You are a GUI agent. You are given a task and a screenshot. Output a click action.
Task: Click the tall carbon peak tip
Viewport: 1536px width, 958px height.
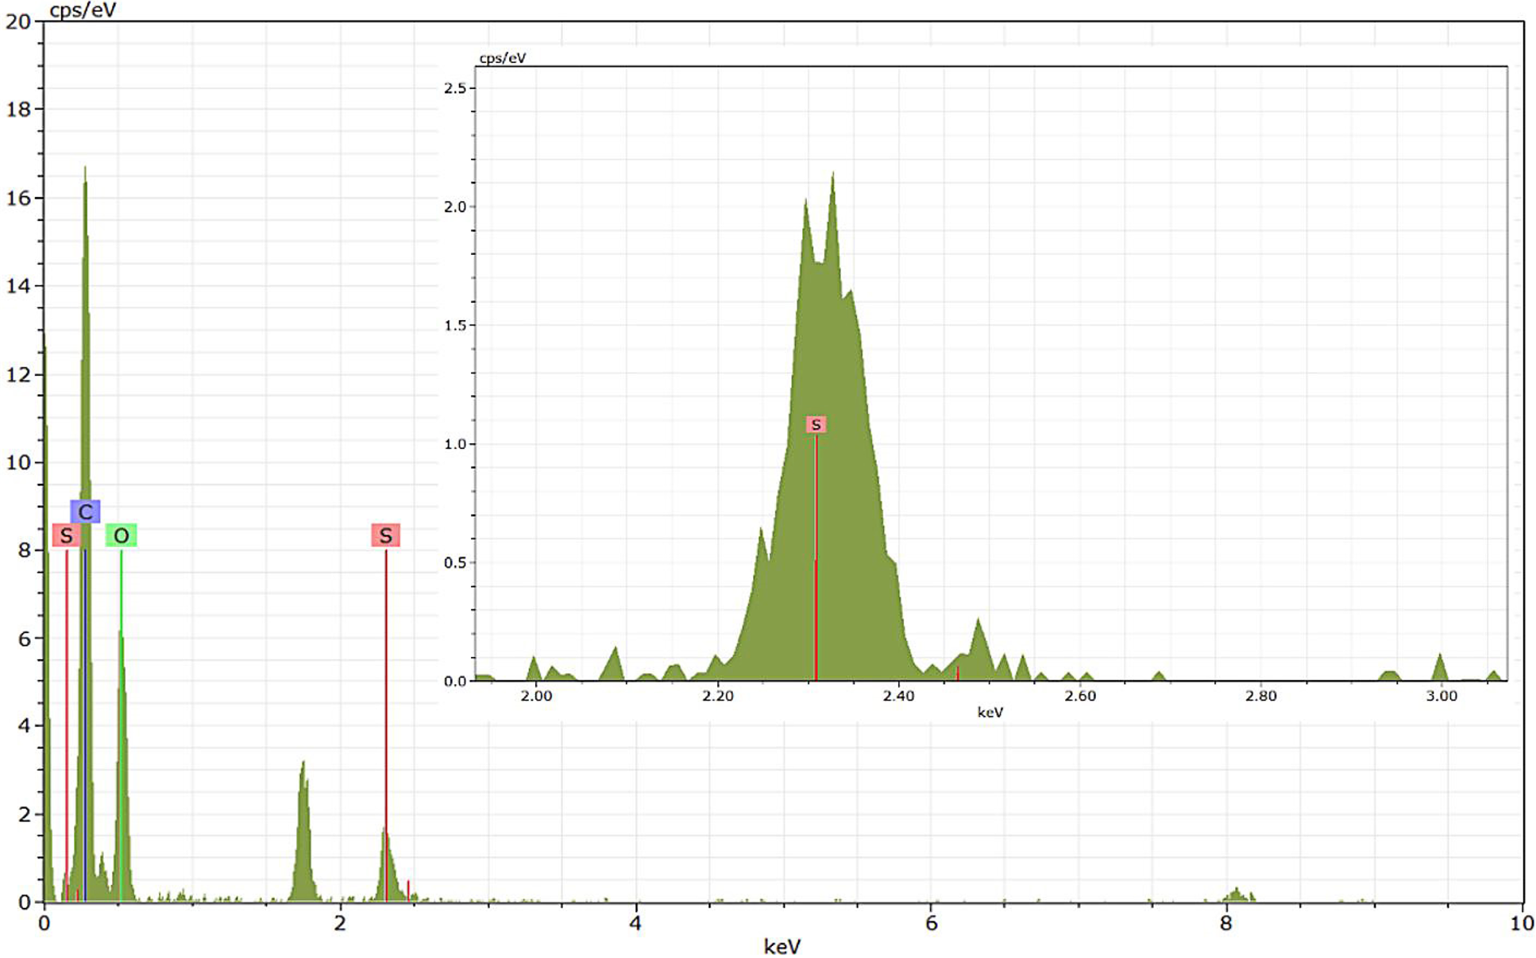tap(85, 171)
